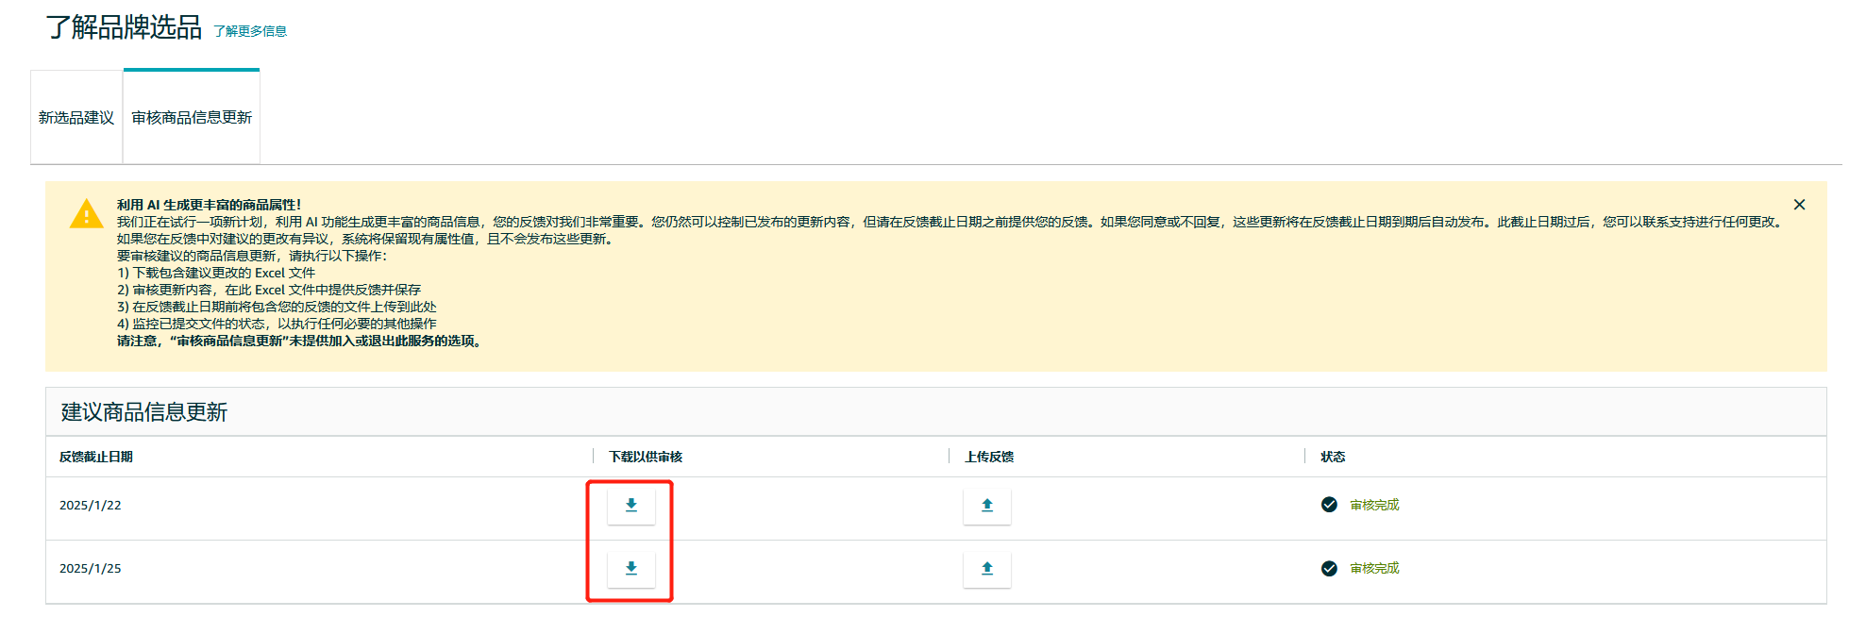Click the checkmark icon in 2025/1/25 row
This screenshot has width=1866, height=617.
point(1329,568)
